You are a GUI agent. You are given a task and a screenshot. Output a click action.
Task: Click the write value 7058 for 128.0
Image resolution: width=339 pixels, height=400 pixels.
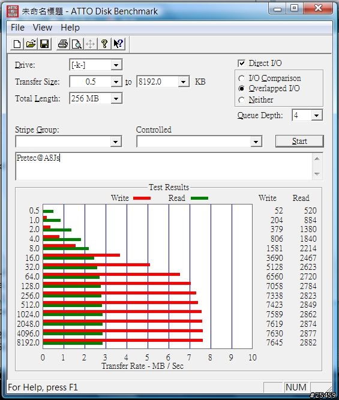click(x=274, y=286)
